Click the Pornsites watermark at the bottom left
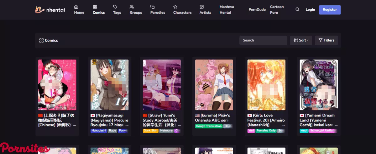The image size is (376, 154). [x=25, y=148]
